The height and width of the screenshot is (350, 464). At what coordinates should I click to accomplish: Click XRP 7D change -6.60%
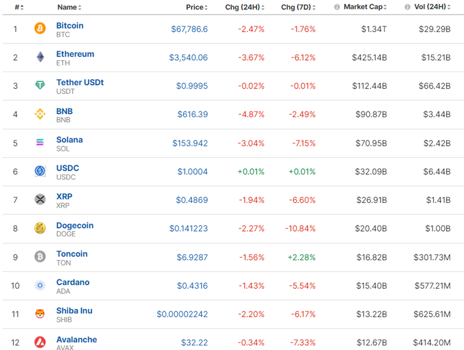(302, 200)
